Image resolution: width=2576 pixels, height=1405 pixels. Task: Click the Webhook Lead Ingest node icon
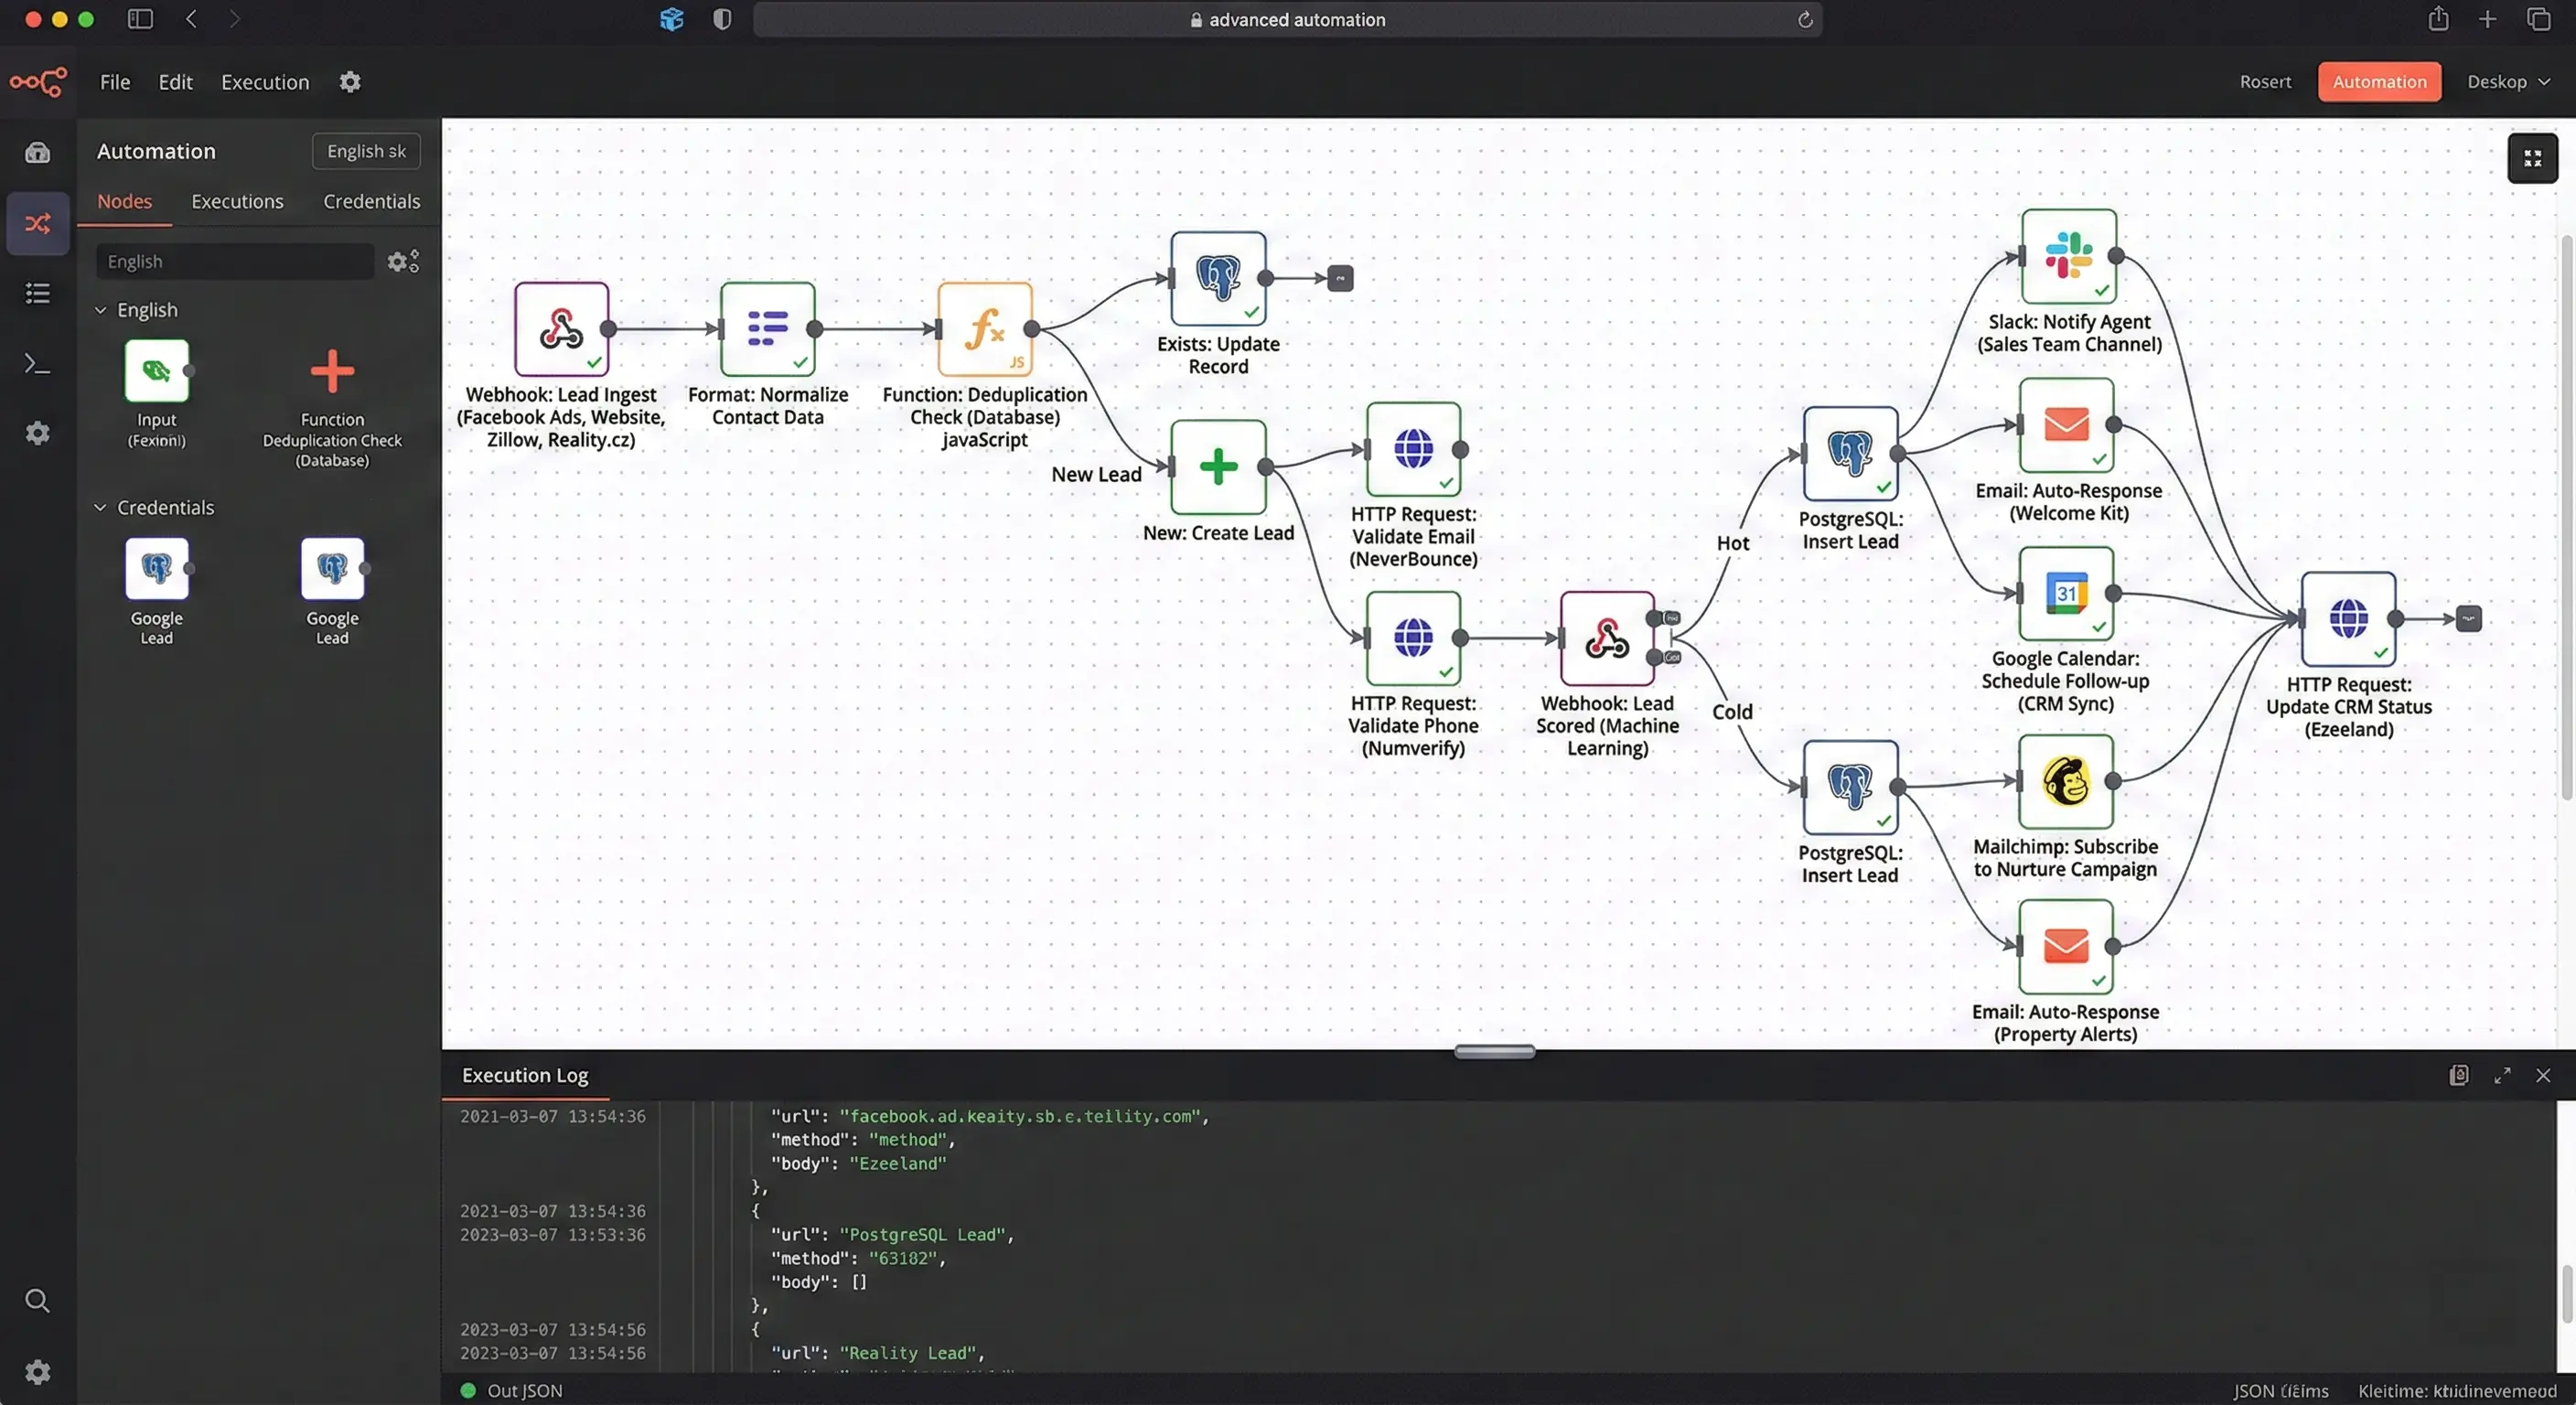(x=561, y=328)
